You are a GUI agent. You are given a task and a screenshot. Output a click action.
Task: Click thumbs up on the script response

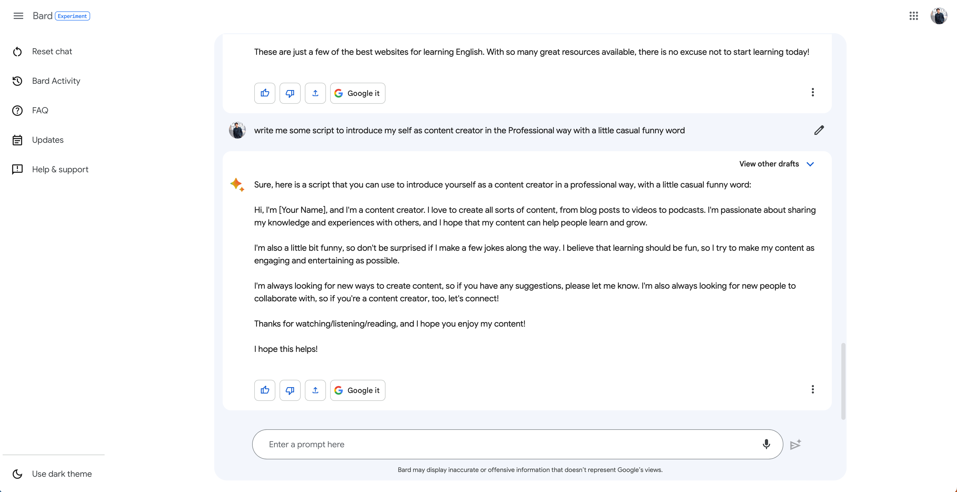pyautogui.click(x=265, y=390)
